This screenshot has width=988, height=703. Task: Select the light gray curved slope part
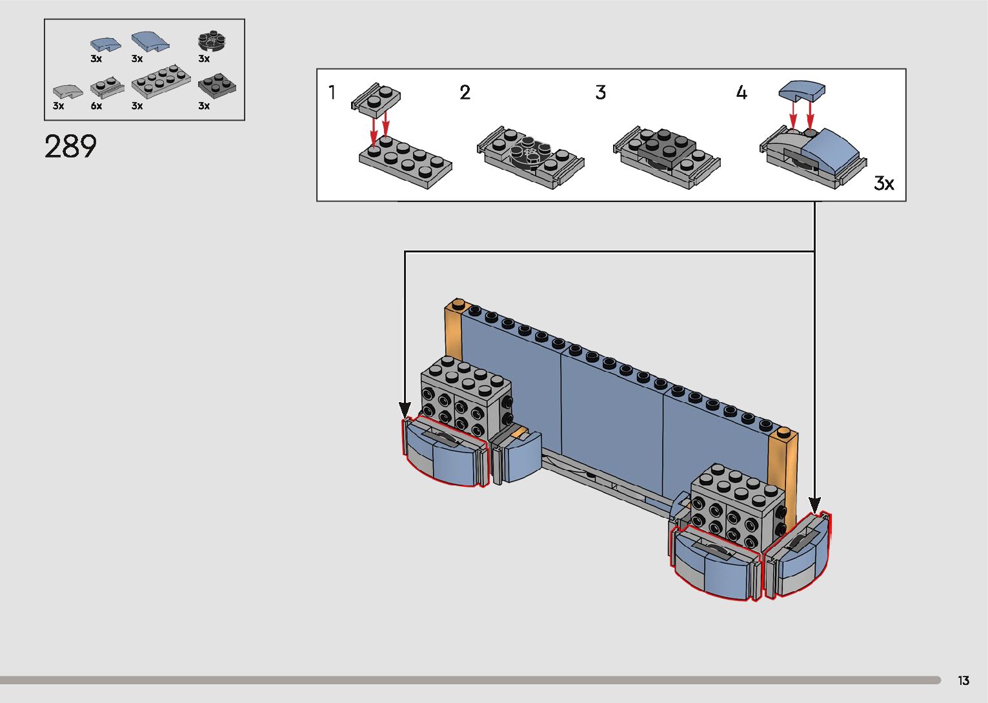tap(67, 91)
